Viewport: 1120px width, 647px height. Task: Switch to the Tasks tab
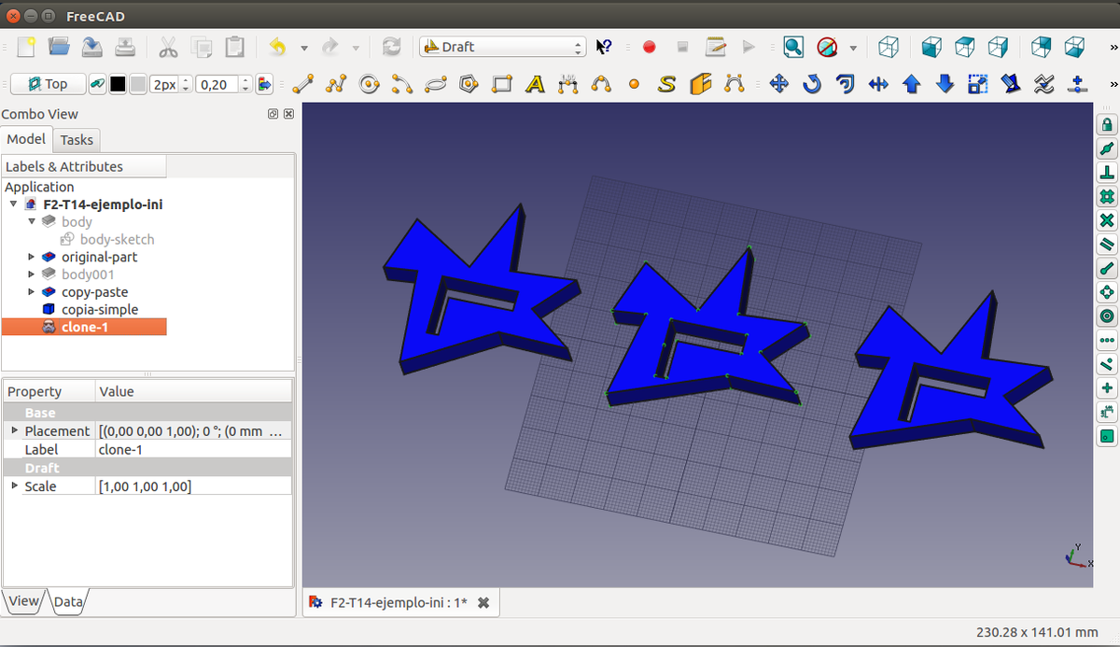(77, 140)
